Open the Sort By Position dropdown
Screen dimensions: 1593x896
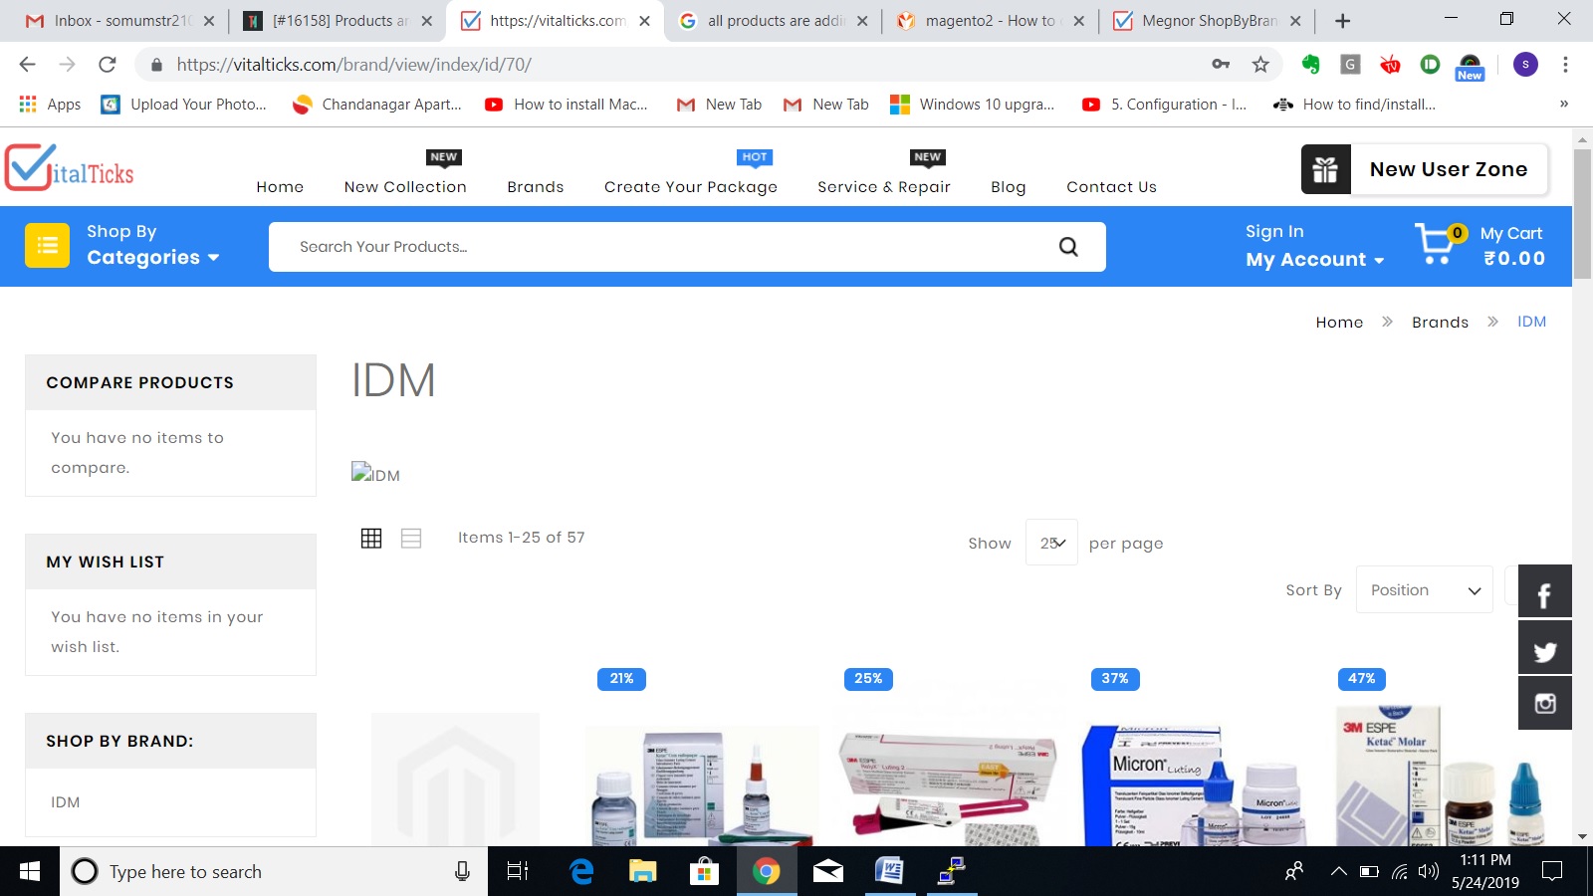coord(1424,590)
